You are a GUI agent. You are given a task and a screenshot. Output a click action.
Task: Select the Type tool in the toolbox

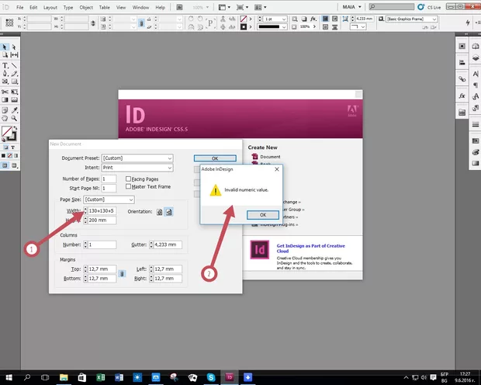[x=5, y=66]
